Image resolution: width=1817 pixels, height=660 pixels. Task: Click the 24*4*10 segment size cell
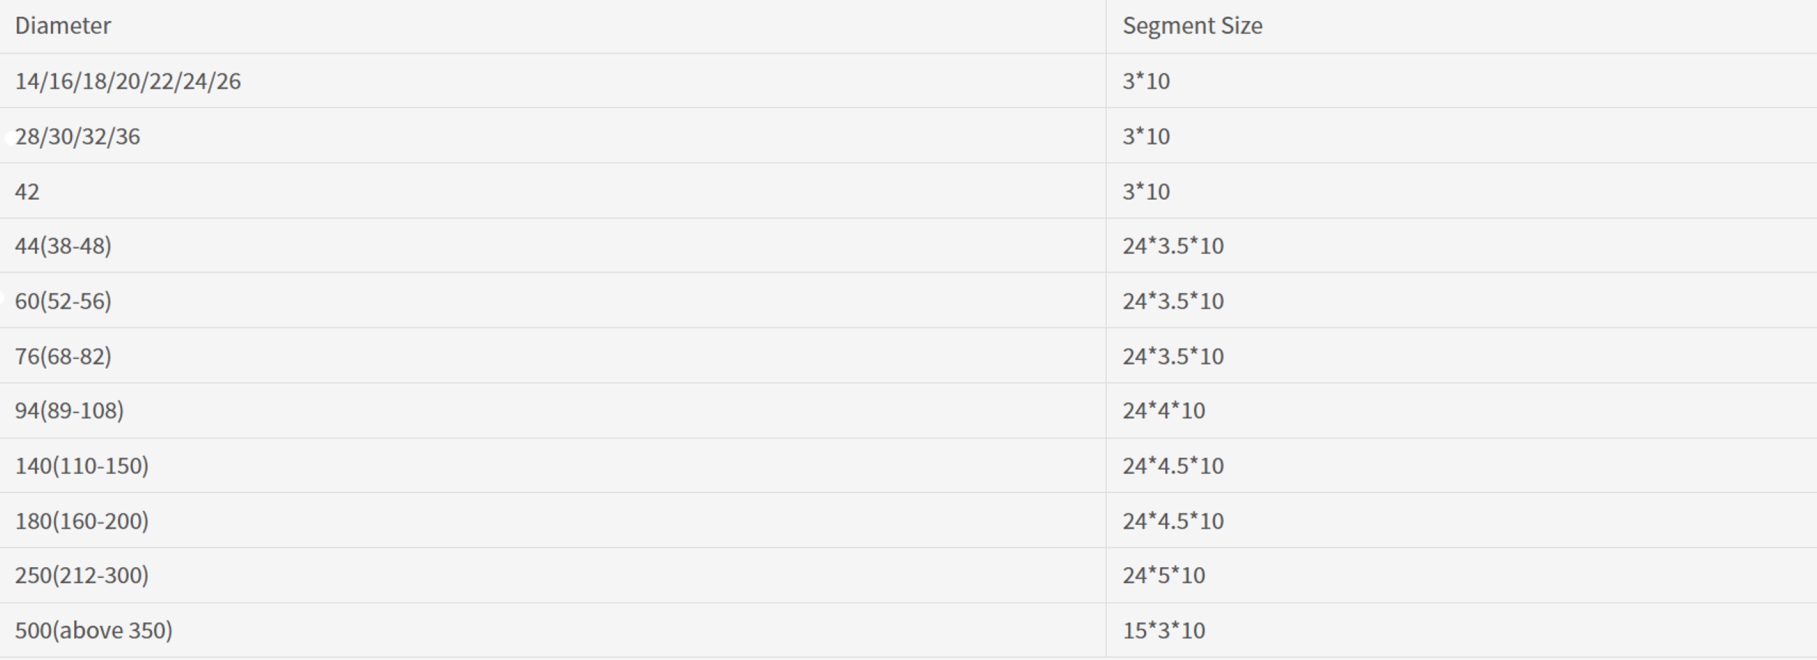point(1164,411)
